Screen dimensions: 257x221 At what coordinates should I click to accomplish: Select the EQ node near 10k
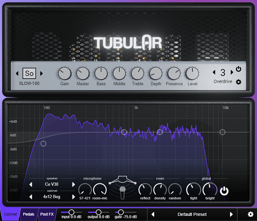223,132
